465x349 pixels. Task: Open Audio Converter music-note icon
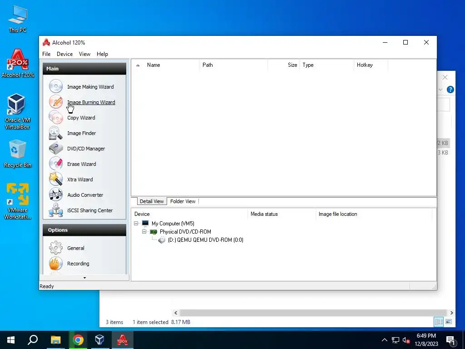56,194
